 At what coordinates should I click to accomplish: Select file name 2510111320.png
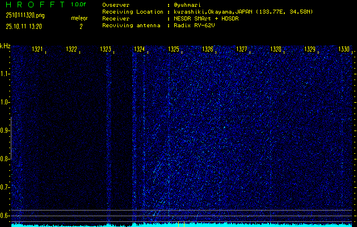point(25,16)
